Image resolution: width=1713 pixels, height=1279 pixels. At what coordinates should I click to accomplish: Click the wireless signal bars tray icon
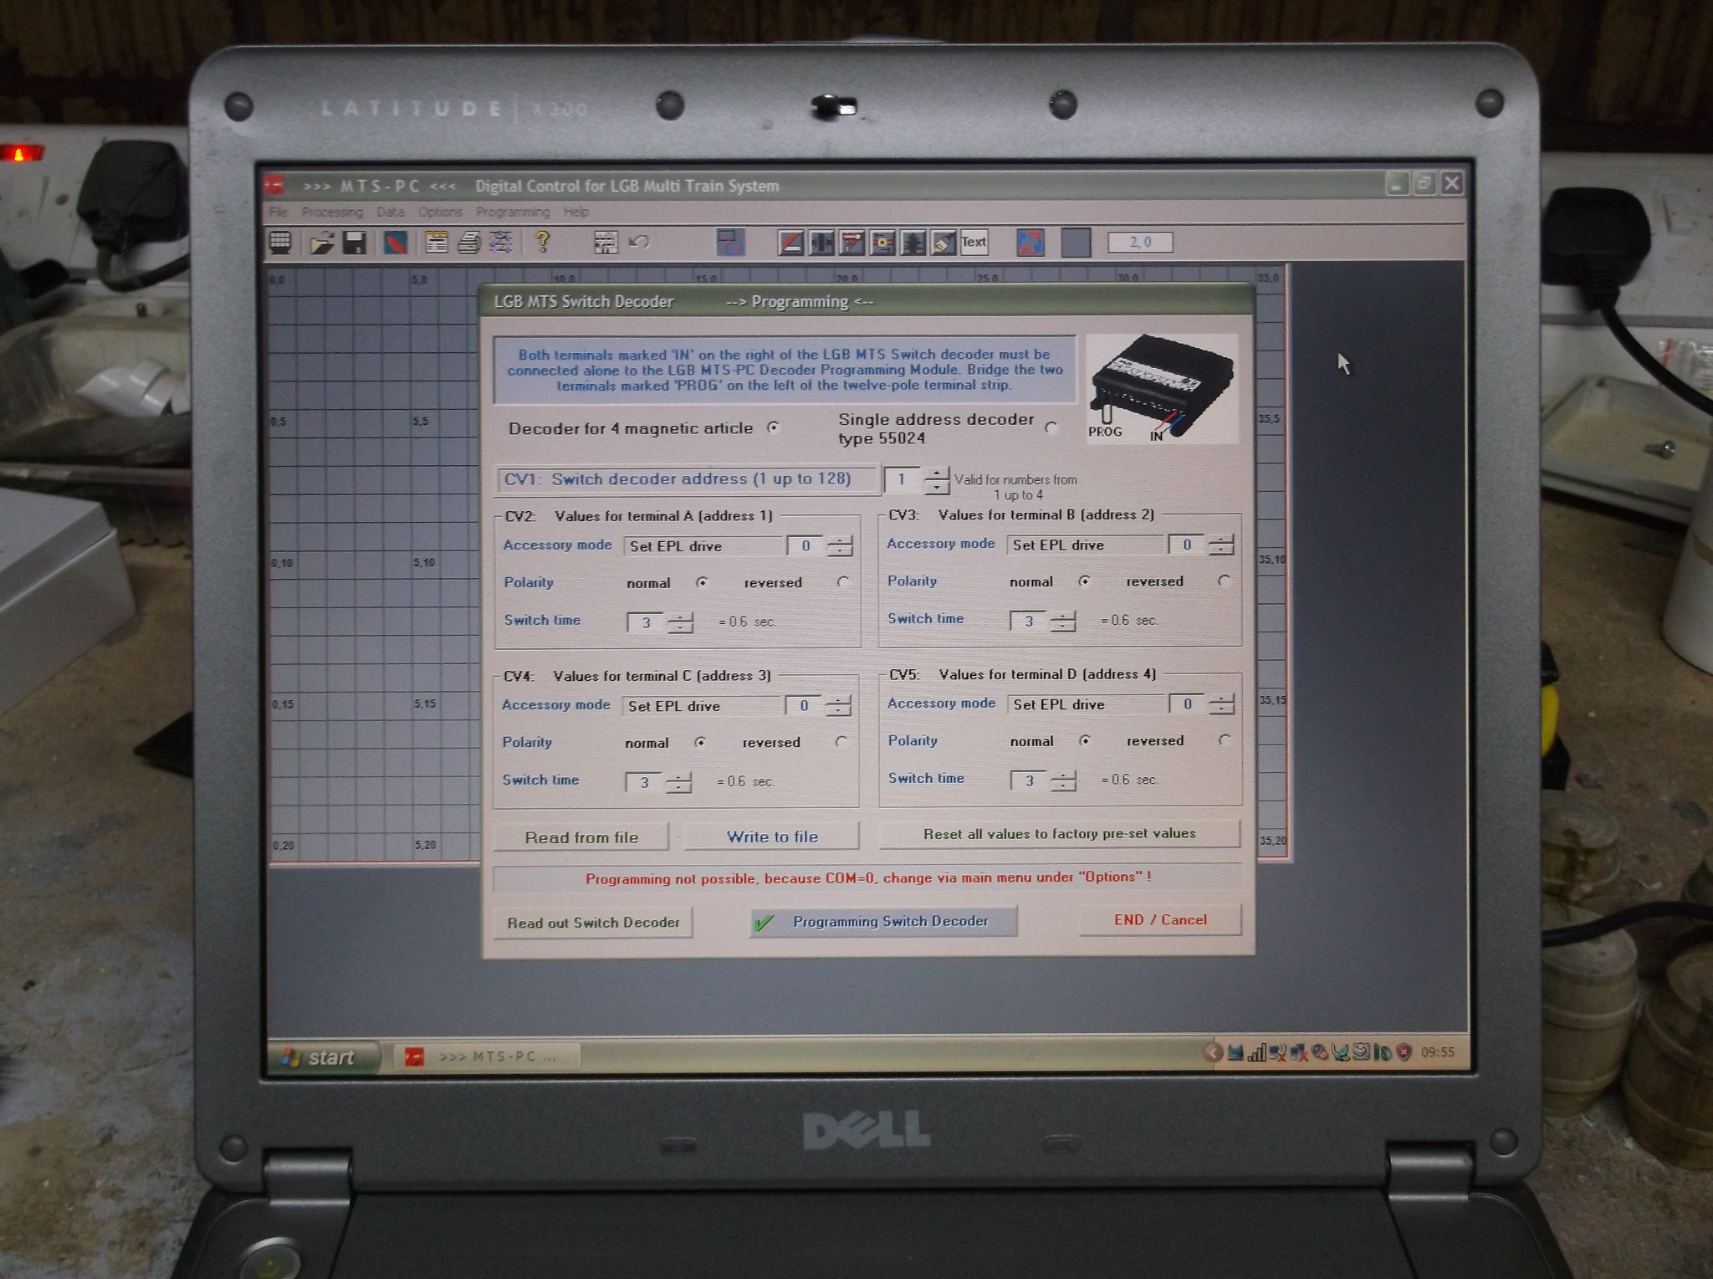click(1256, 1052)
